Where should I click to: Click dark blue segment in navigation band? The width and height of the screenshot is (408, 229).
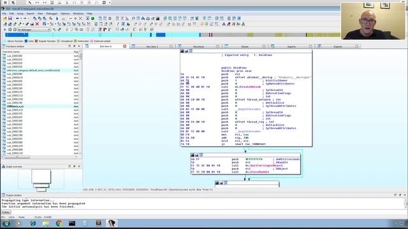17,35
